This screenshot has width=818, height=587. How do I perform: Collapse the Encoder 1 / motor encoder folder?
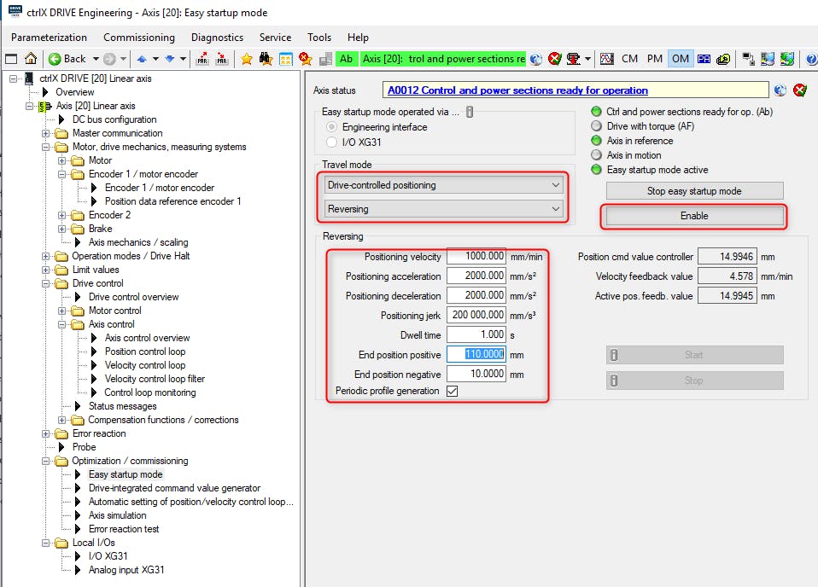(62, 174)
